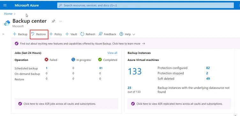Expand the Help dropdown
Image resolution: width=240 pixels, height=116 pixels.
pos(127,34)
